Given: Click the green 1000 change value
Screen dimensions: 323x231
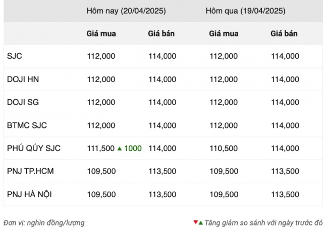Looking at the screenshot, I should pos(133,148).
